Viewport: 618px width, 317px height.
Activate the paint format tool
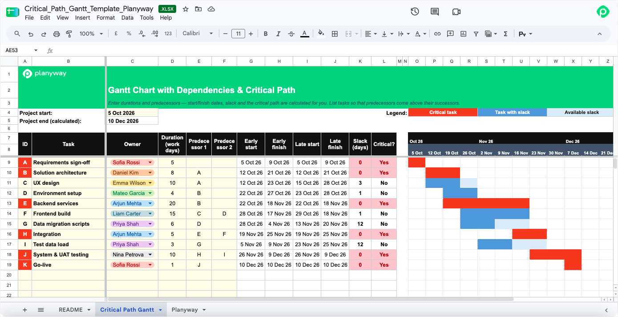69,34
